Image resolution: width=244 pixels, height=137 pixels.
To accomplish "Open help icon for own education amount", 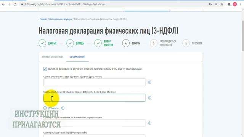I will (x=149, y=82).
